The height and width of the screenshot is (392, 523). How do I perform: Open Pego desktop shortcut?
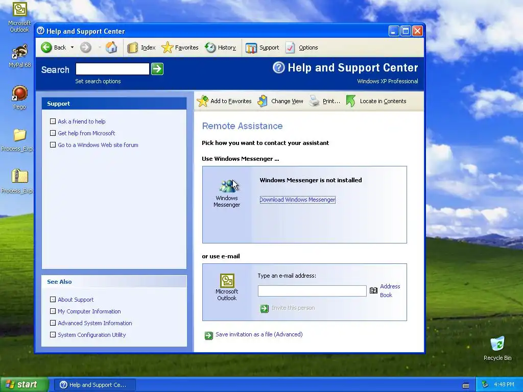(x=19, y=97)
